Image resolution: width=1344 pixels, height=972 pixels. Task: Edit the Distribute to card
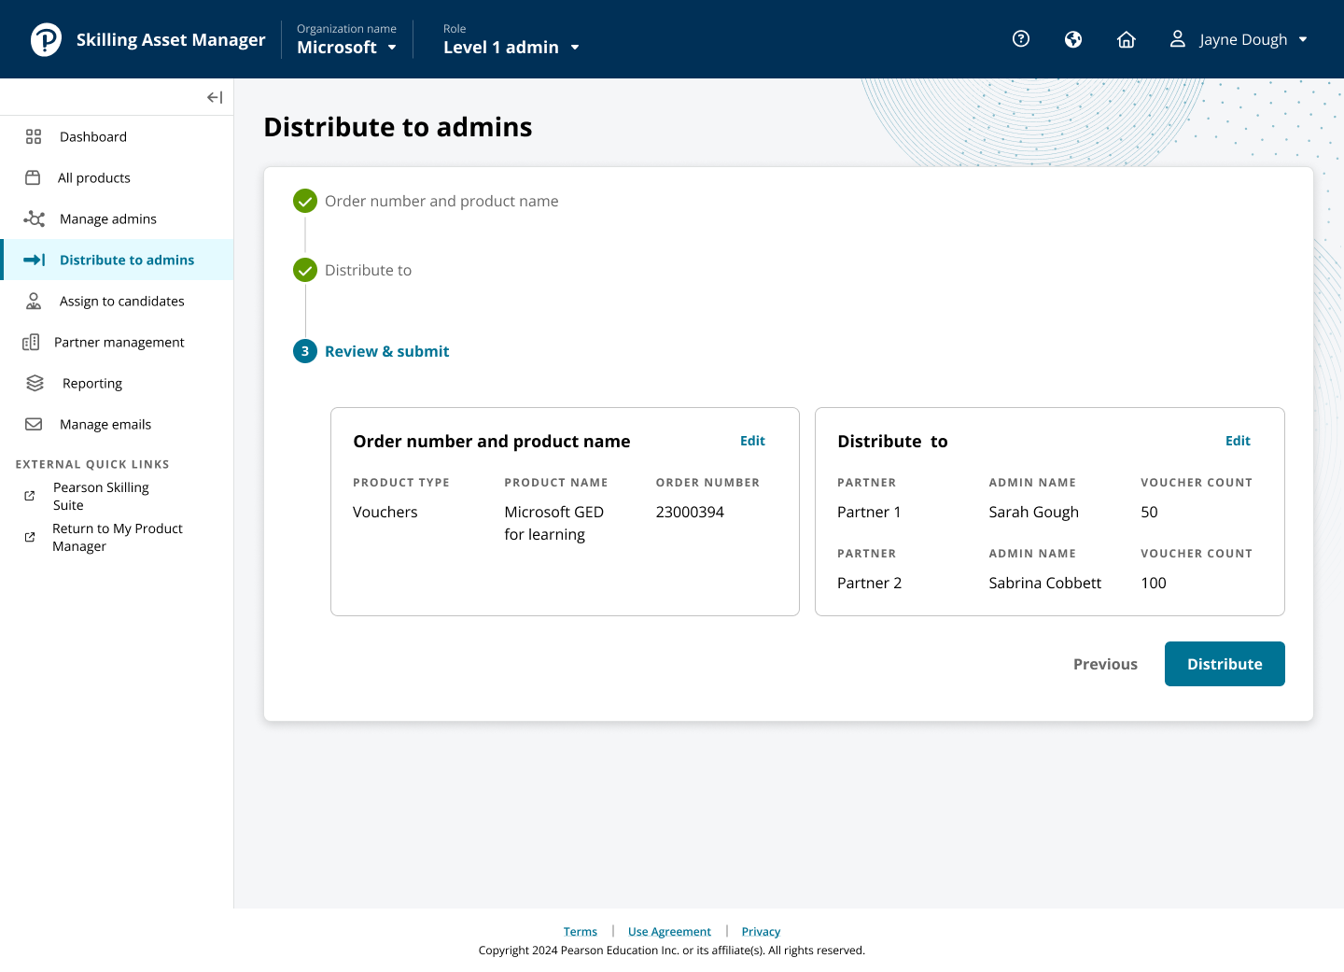[x=1238, y=441]
